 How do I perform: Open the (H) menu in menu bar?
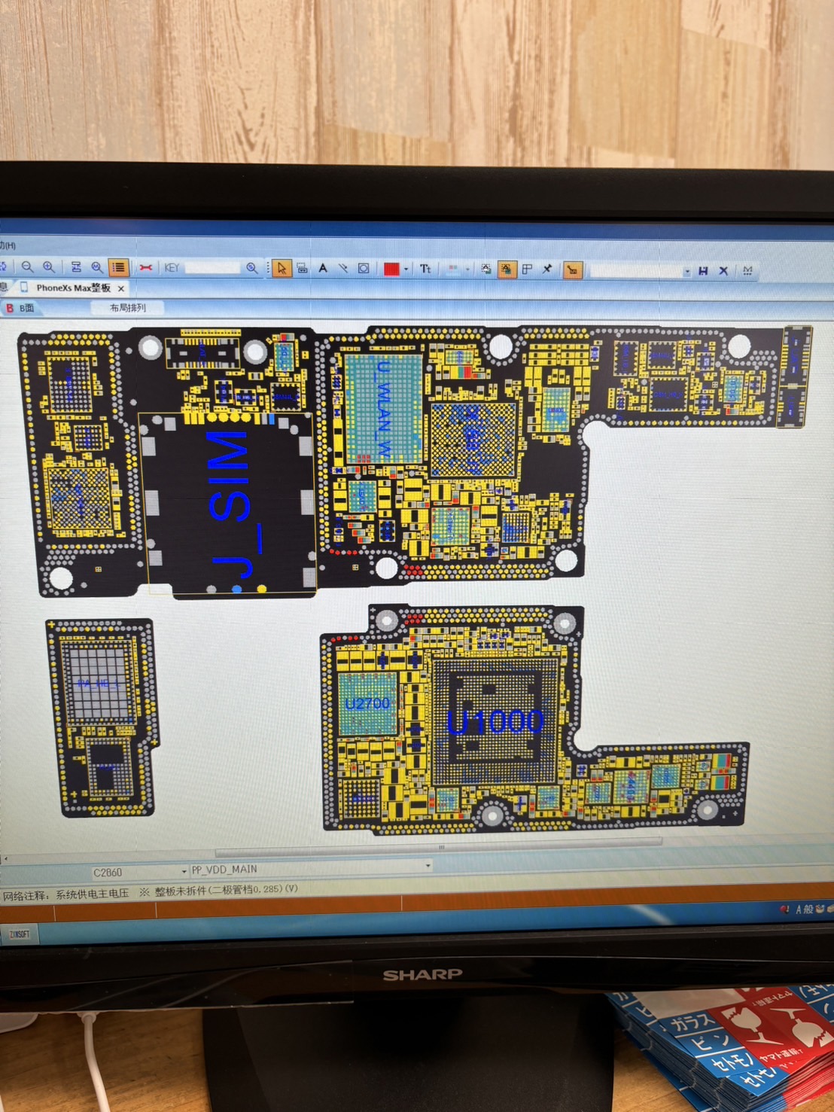[8, 245]
